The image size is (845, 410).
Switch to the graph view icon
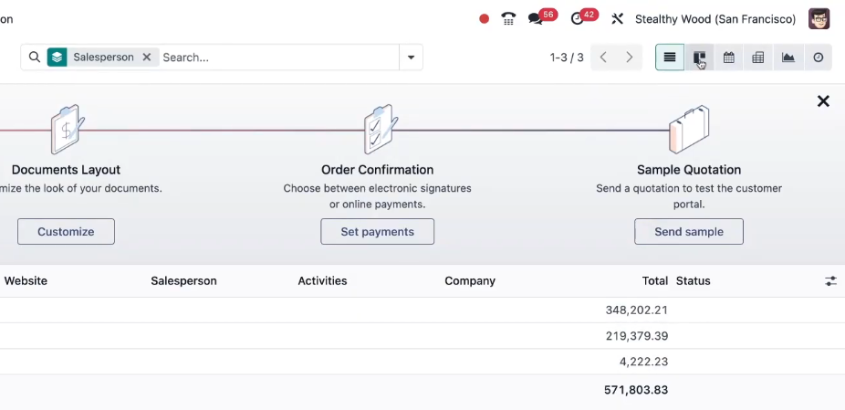coord(788,58)
